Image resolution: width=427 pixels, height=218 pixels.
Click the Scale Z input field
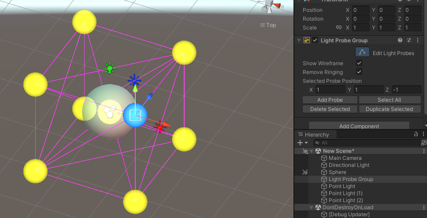413,27
